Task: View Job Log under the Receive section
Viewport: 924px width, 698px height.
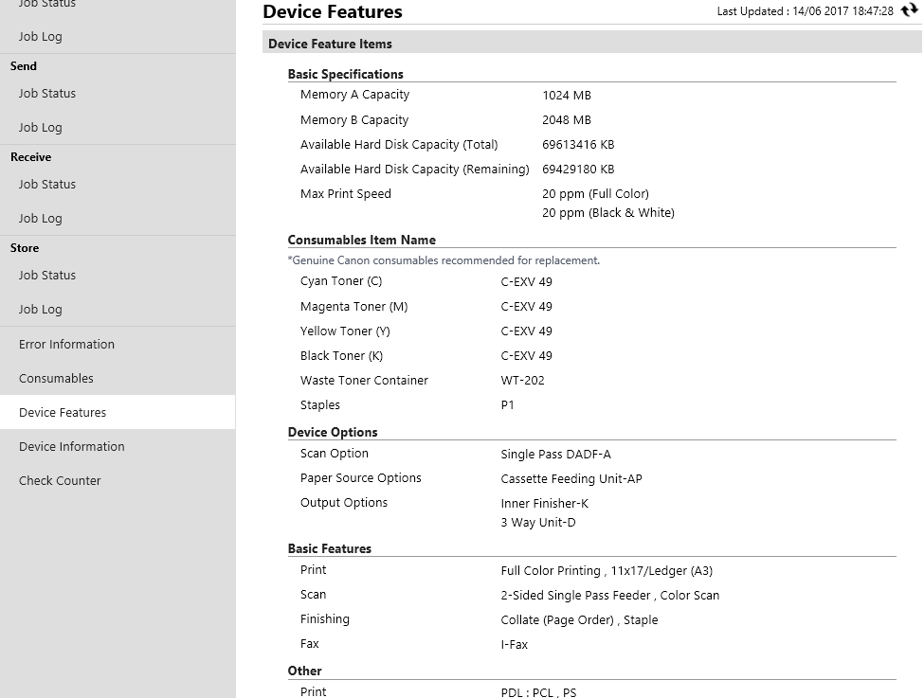Action: pos(41,219)
